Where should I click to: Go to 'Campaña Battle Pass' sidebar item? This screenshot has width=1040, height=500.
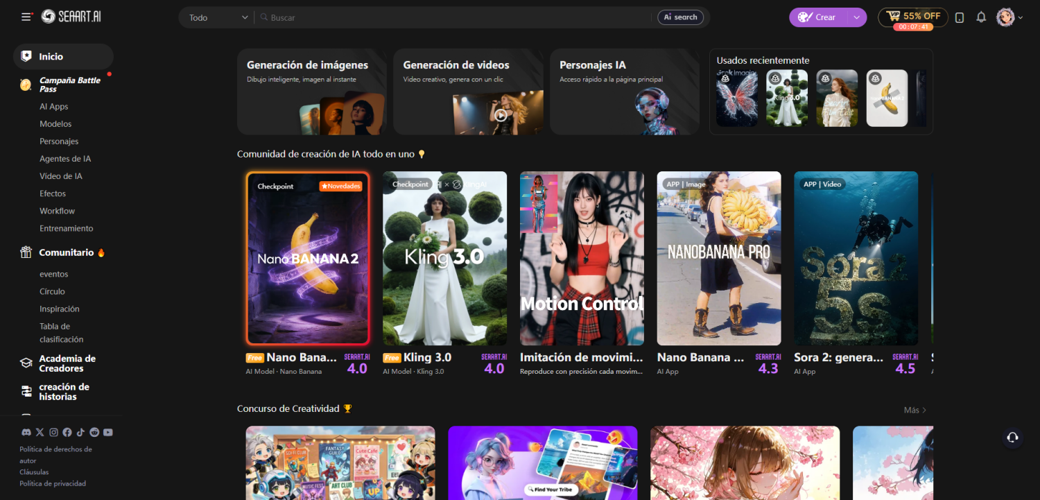click(x=69, y=85)
